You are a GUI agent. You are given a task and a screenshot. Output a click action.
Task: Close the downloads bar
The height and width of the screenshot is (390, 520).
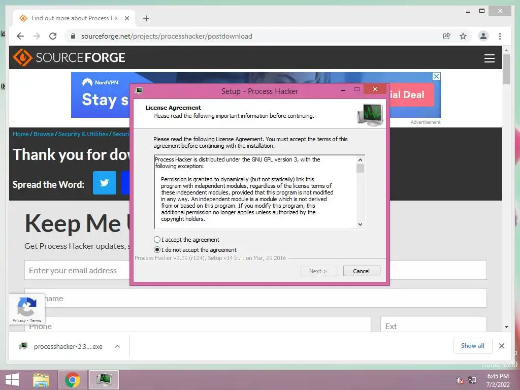click(x=502, y=346)
